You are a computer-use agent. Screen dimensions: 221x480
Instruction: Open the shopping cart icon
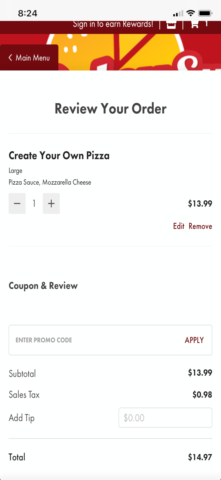(x=195, y=24)
